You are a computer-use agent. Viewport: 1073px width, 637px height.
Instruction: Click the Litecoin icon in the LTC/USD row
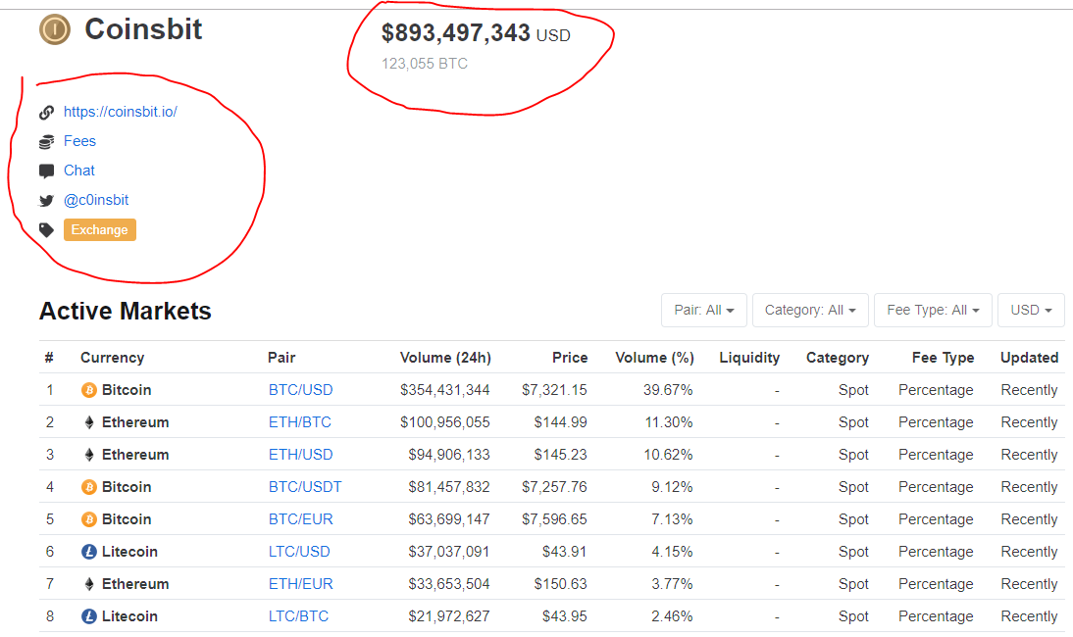point(89,552)
